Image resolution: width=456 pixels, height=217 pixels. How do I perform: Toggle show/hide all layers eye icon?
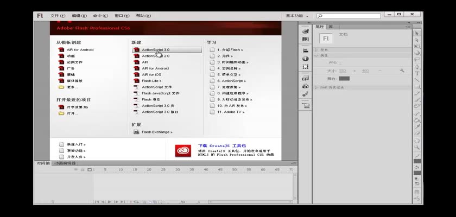coord(76,169)
